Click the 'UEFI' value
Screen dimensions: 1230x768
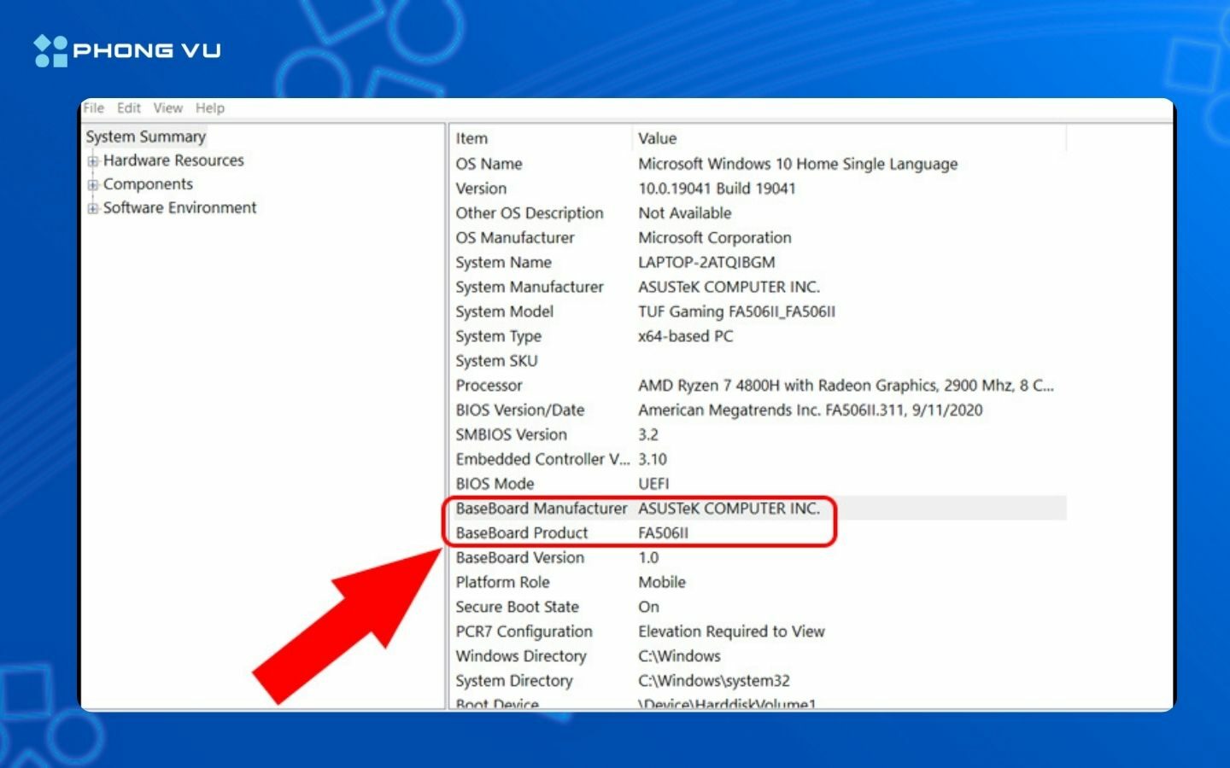(x=653, y=484)
